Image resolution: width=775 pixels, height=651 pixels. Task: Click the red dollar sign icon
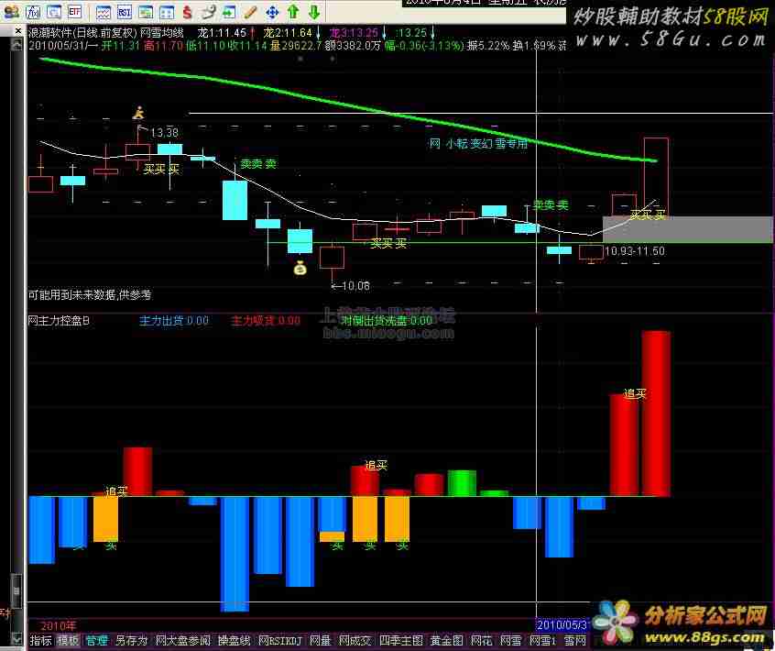point(187,11)
